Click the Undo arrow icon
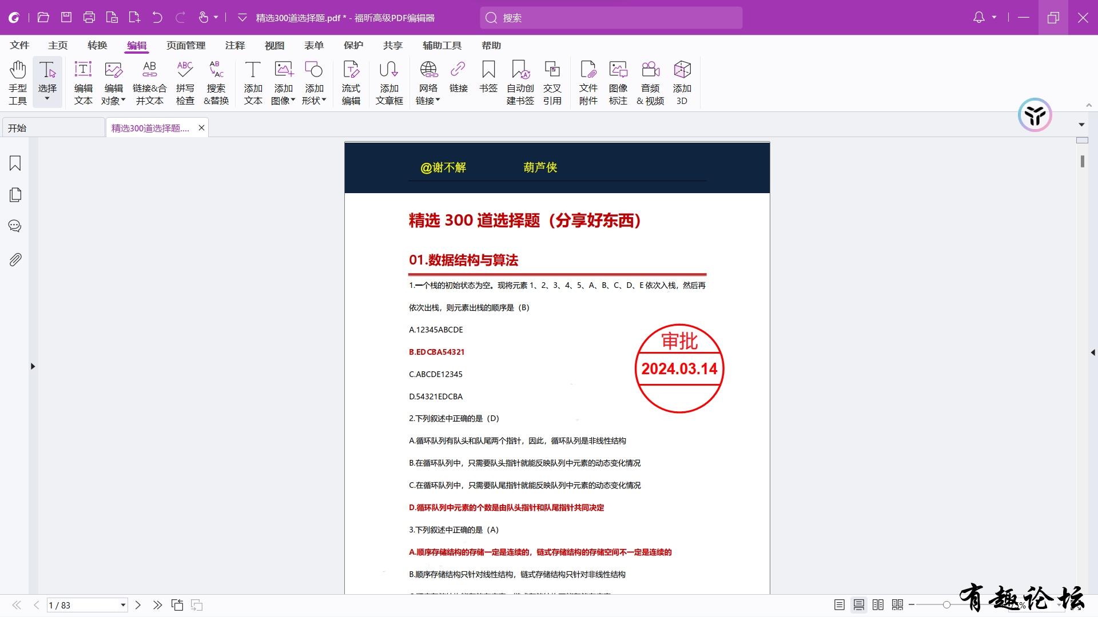 (x=157, y=18)
